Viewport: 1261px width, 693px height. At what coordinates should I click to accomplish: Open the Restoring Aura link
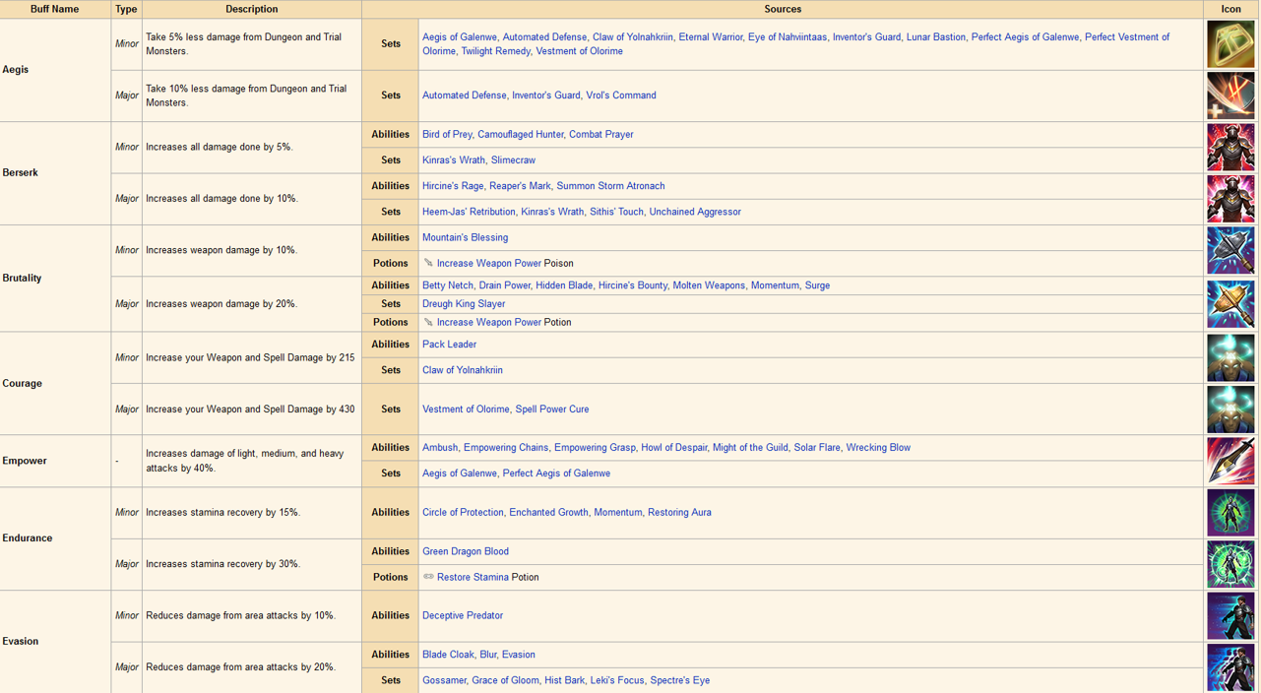[679, 512]
